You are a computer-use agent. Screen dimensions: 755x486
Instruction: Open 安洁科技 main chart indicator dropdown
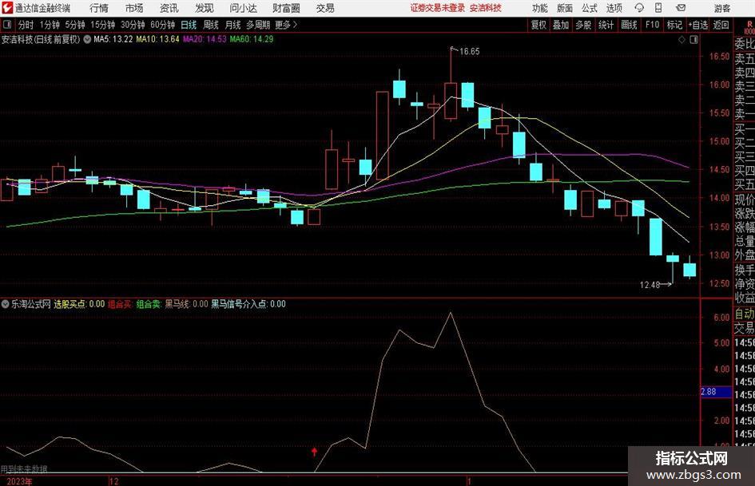(x=87, y=39)
